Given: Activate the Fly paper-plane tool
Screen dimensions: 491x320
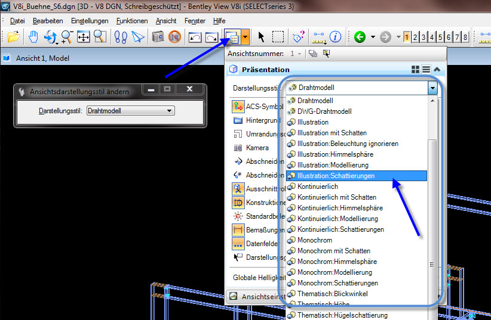Looking at the screenshot, I should tap(138, 37).
